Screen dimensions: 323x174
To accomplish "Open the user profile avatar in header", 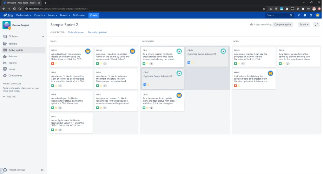I will (x=317, y=15).
